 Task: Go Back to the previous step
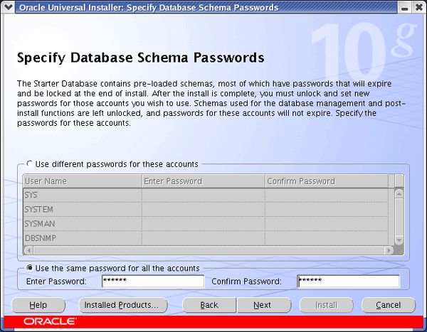pyautogui.click(x=209, y=305)
